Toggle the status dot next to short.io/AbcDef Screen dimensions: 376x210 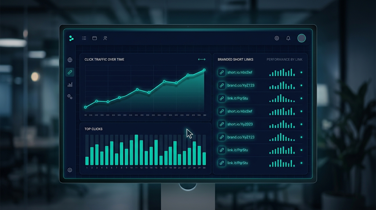click(x=301, y=72)
